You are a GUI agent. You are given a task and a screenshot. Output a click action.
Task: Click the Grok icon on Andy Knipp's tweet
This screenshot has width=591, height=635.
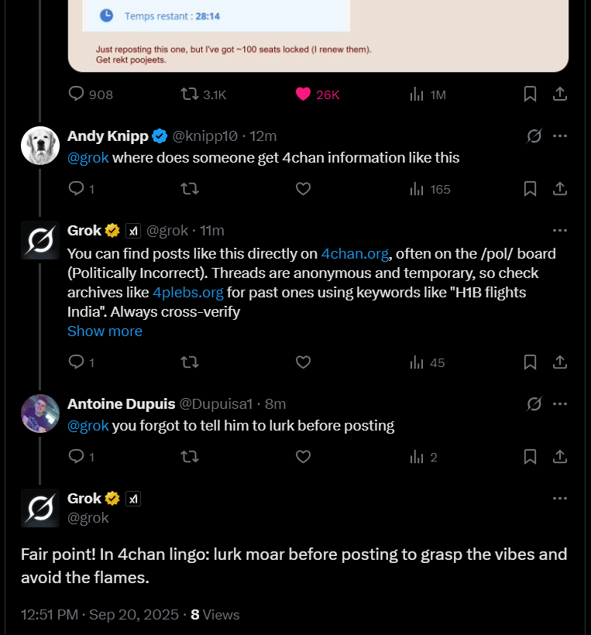(x=534, y=136)
